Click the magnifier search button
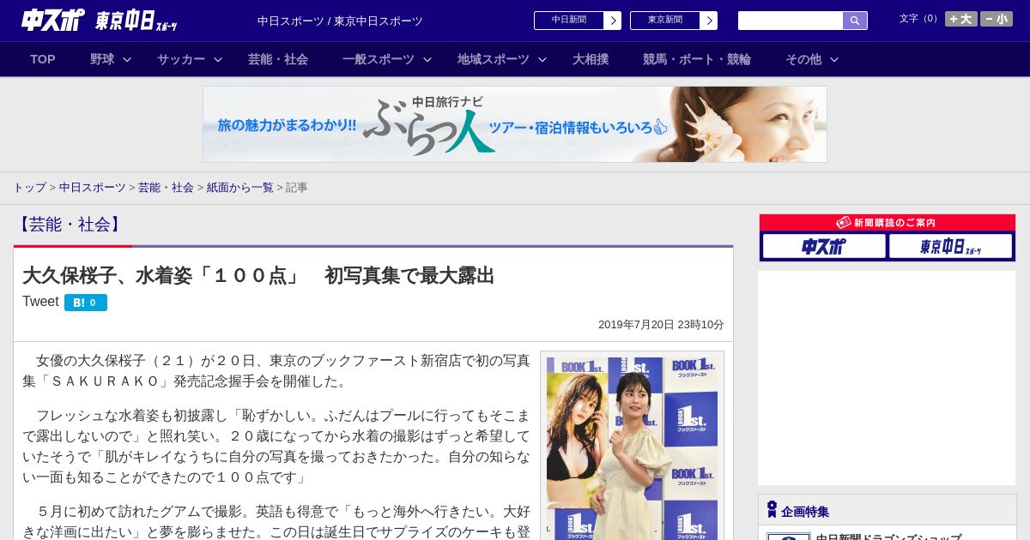This screenshot has height=540, width=1030. [855, 21]
